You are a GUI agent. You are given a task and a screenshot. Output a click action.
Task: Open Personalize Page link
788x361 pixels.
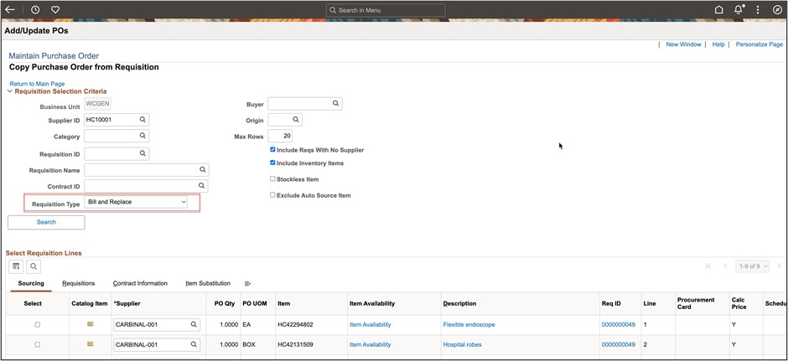[x=759, y=44]
